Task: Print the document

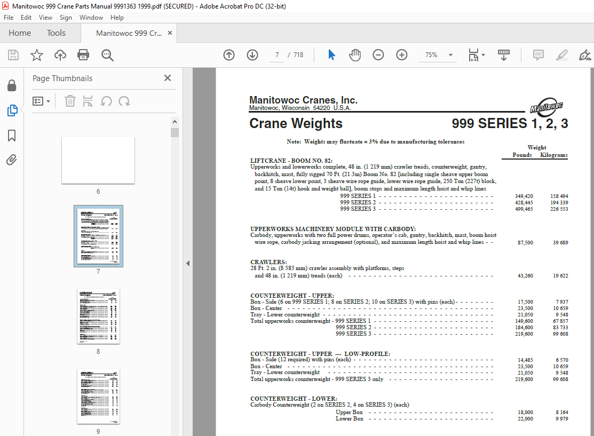Action: point(83,55)
